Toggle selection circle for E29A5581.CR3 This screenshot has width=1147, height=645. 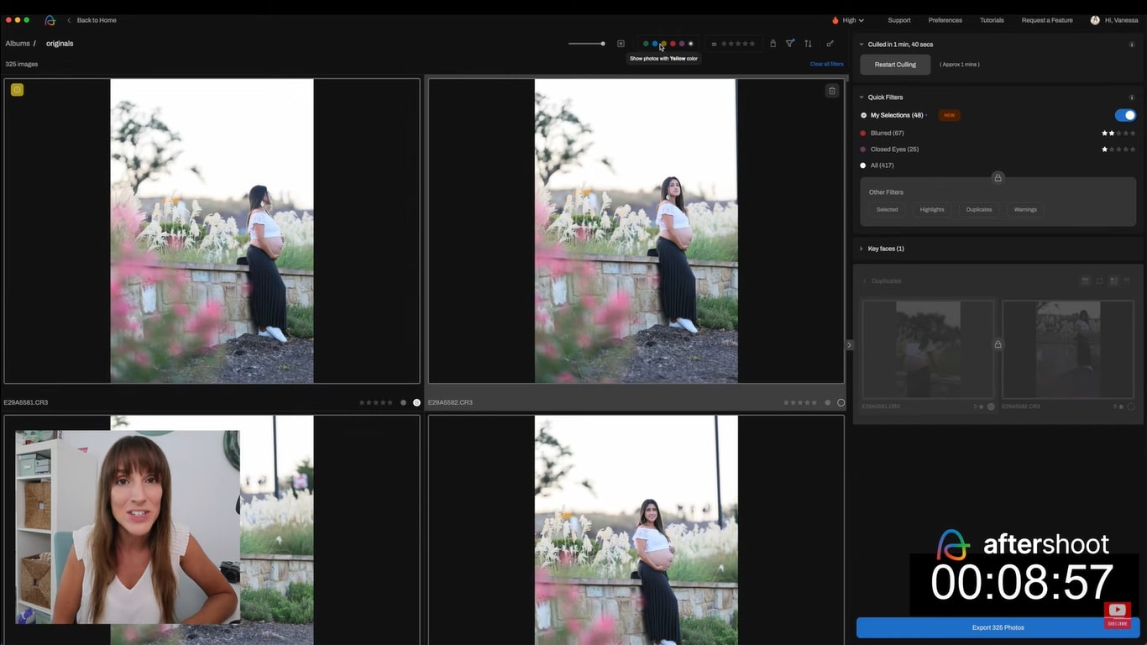[x=416, y=402]
